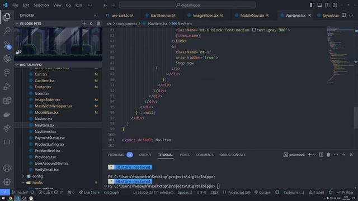Open Explorer views and more actions menu
Viewport: 358px width, 201px height.
click(96, 15)
